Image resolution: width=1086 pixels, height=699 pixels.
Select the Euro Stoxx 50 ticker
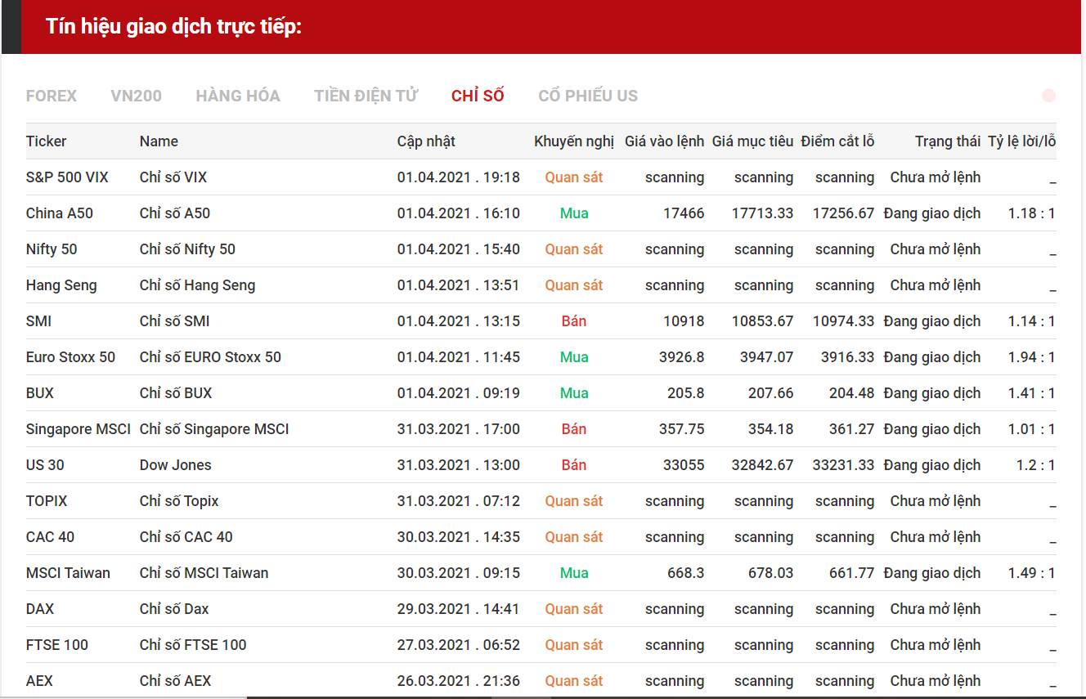click(x=70, y=357)
